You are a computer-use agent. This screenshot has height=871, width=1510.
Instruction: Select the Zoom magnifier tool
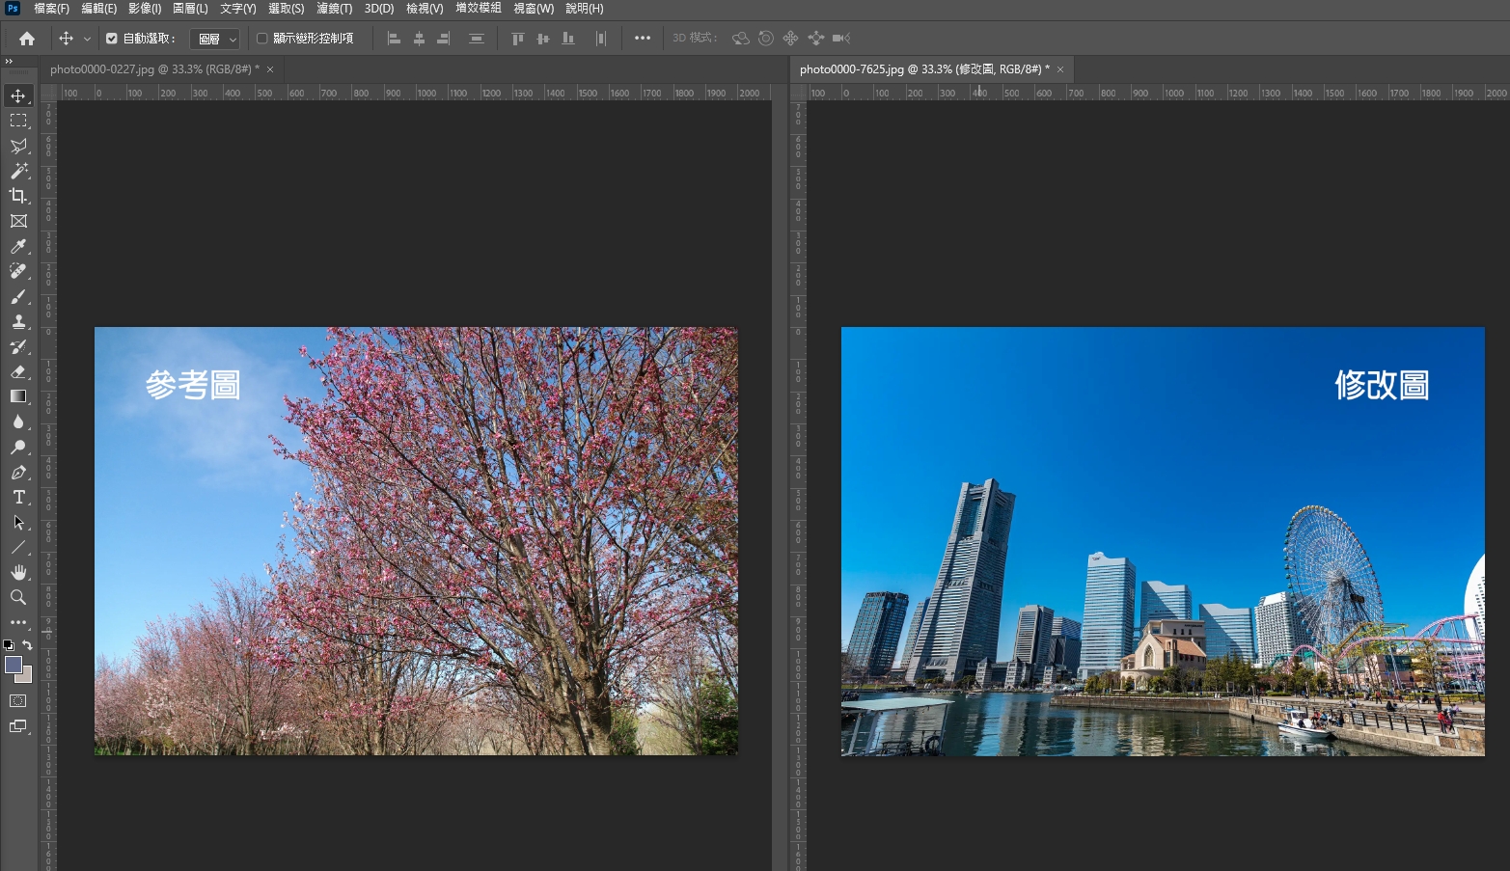click(x=17, y=598)
